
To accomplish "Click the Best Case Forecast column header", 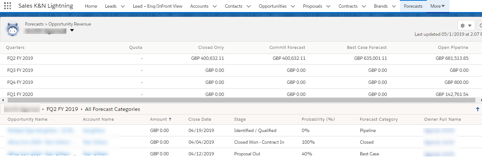I will 367,47.
